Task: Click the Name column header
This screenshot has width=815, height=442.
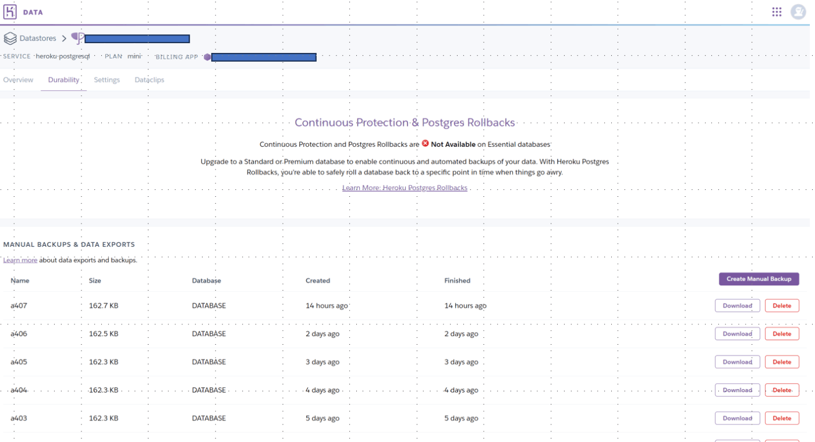Action: 20,281
